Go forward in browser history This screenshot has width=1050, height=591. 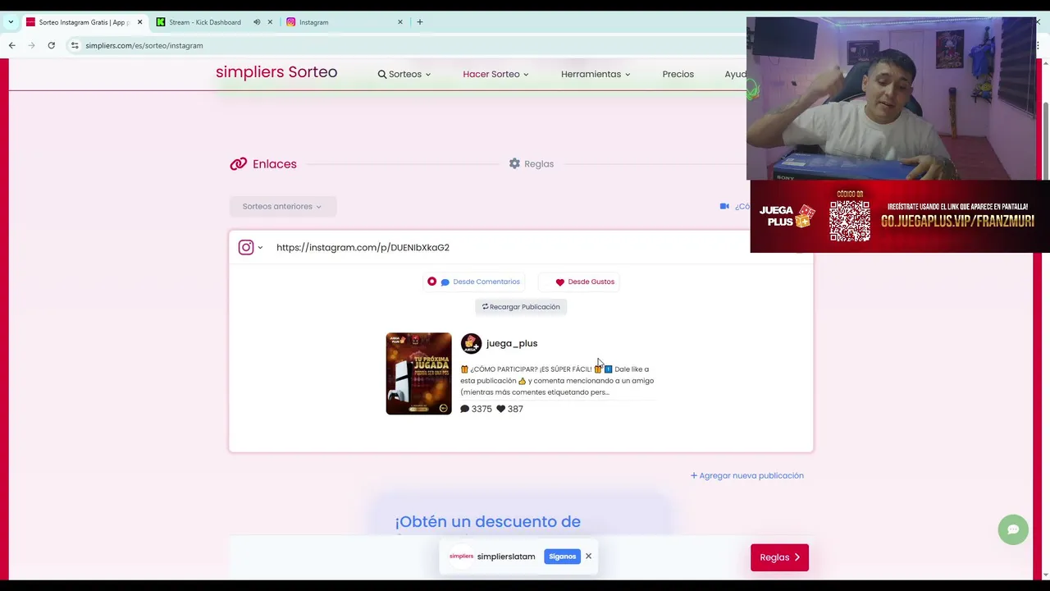pyautogui.click(x=31, y=45)
